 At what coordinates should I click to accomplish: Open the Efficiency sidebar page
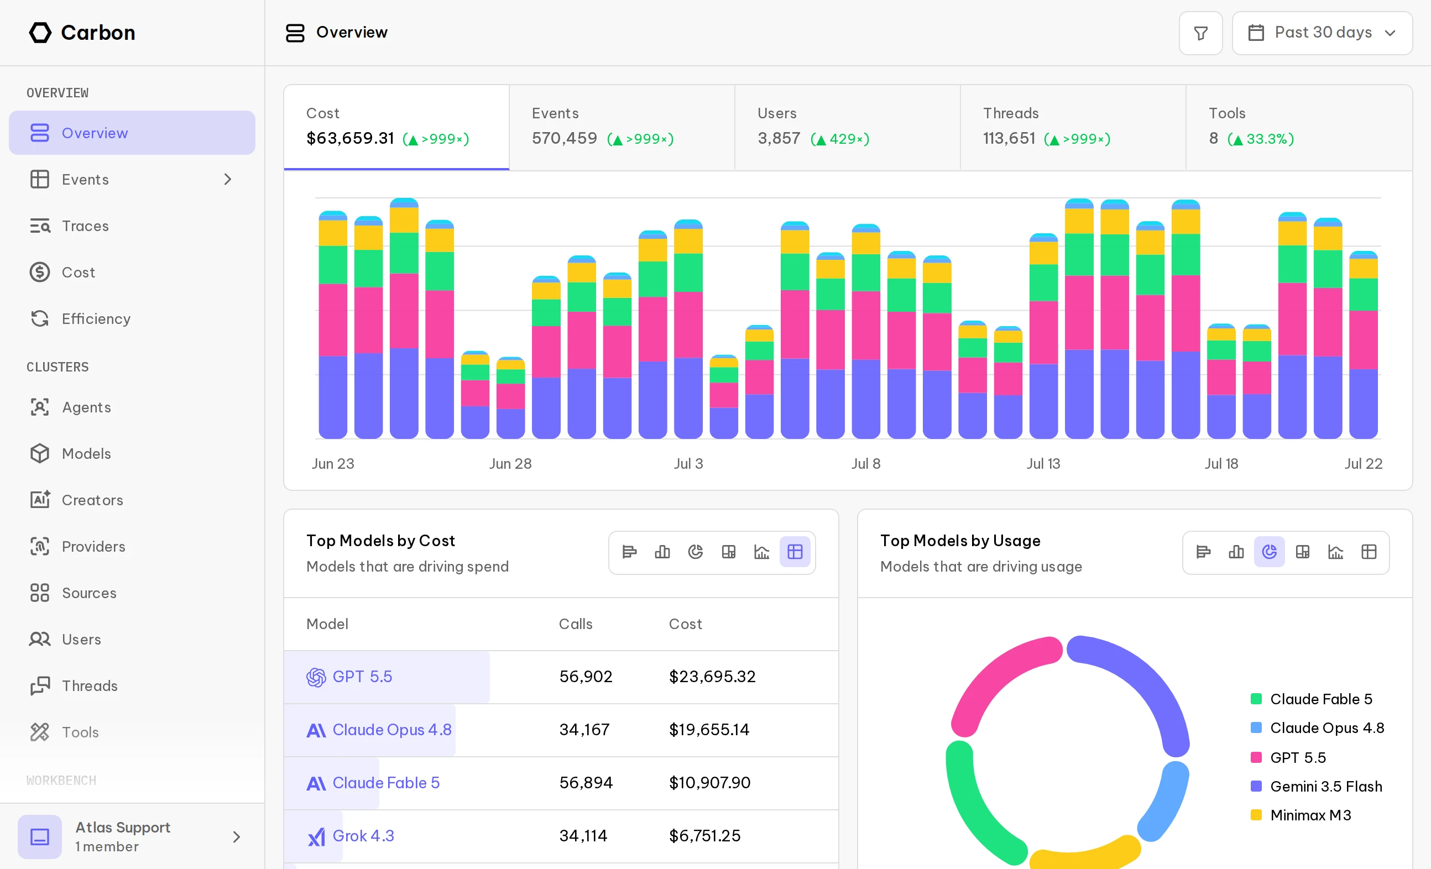click(x=132, y=319)
